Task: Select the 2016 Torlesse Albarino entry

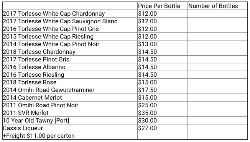Action: [34, 67]
